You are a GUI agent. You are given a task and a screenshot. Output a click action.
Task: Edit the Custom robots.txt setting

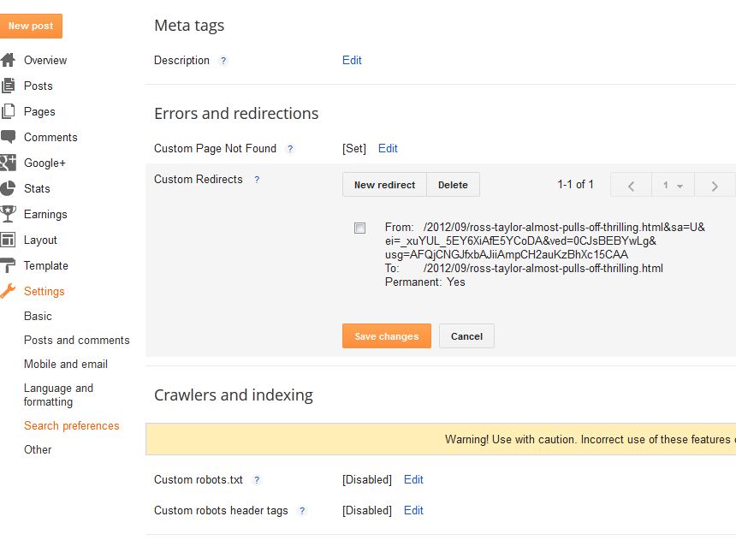click(413, 479)
